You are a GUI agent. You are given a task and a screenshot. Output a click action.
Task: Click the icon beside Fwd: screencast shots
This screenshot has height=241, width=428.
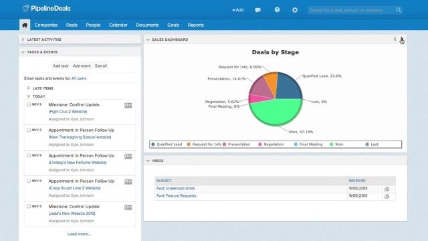click(x=387, y=189)
